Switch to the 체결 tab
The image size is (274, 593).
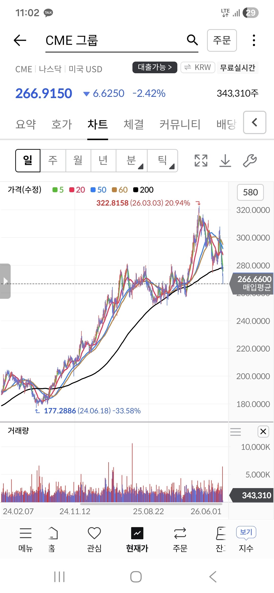click(134, 124)
